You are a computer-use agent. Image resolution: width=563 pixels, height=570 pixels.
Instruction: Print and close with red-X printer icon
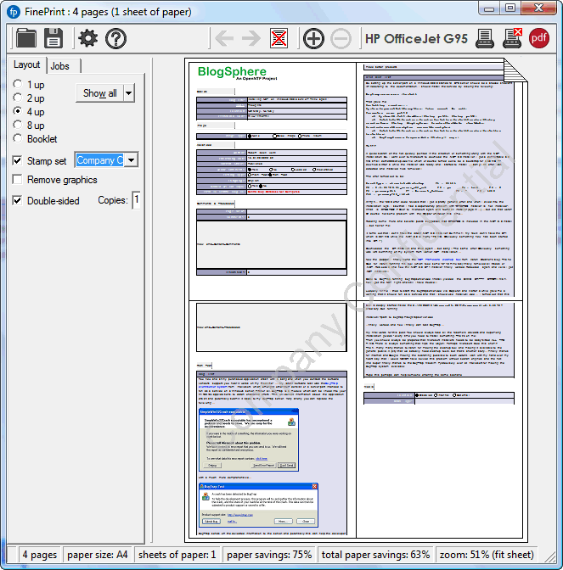[x=512, y=38]
